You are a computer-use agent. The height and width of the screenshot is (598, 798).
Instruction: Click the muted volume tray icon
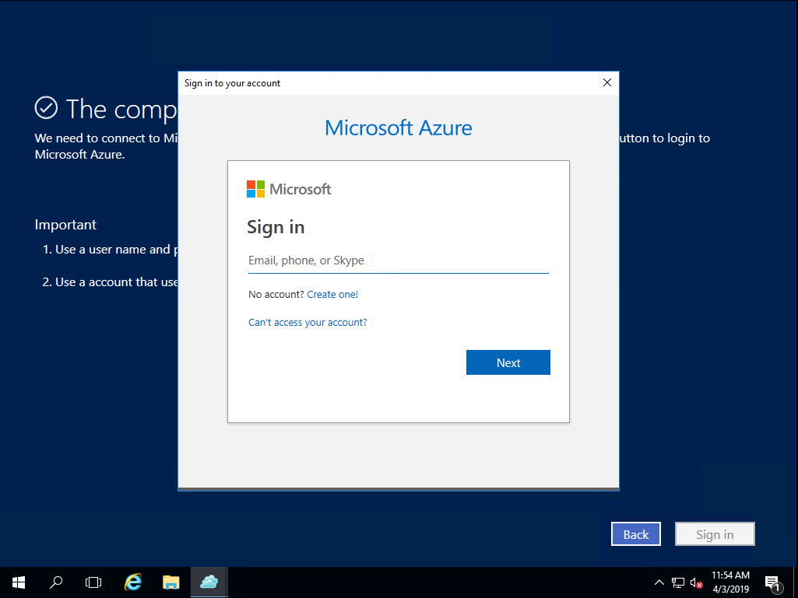point(696,582)
